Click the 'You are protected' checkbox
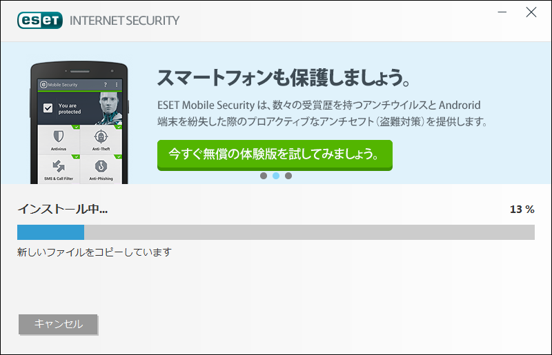552x355 pixels. point(48,108)
